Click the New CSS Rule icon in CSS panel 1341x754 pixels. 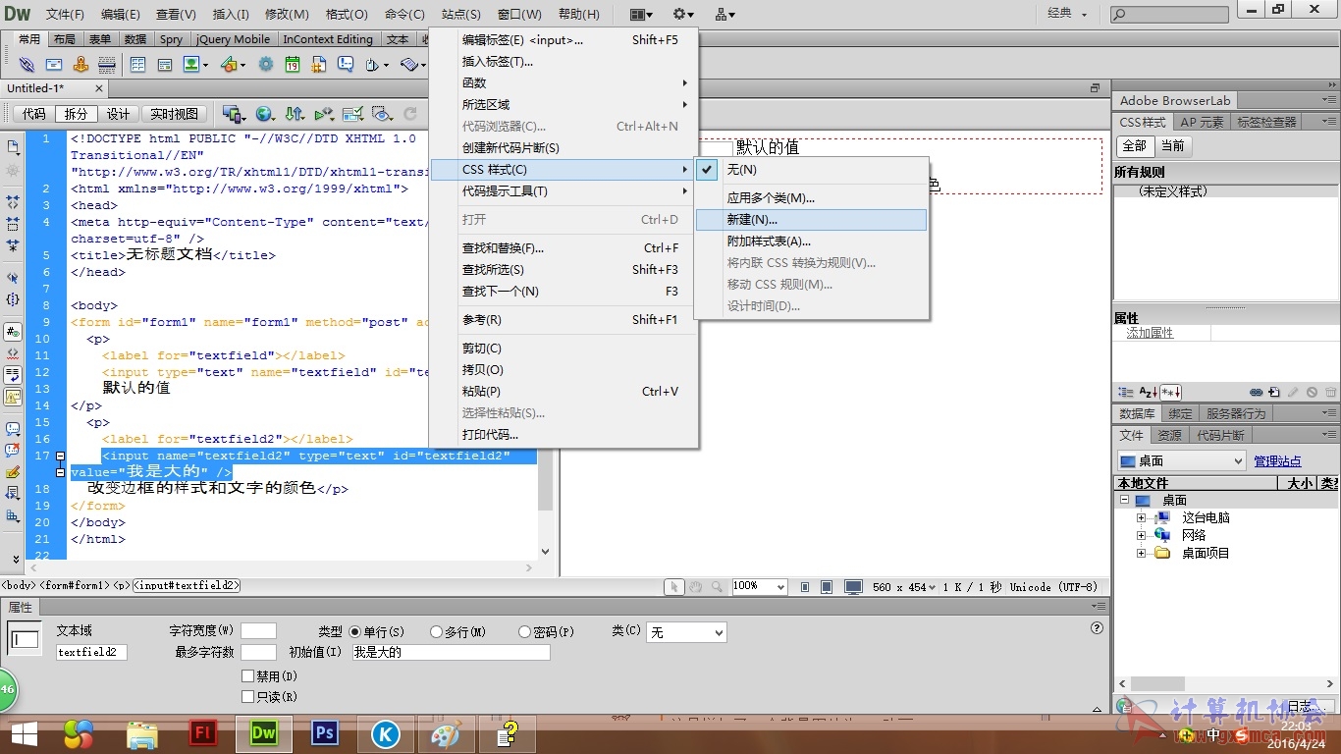click(x=1274, y=393)
